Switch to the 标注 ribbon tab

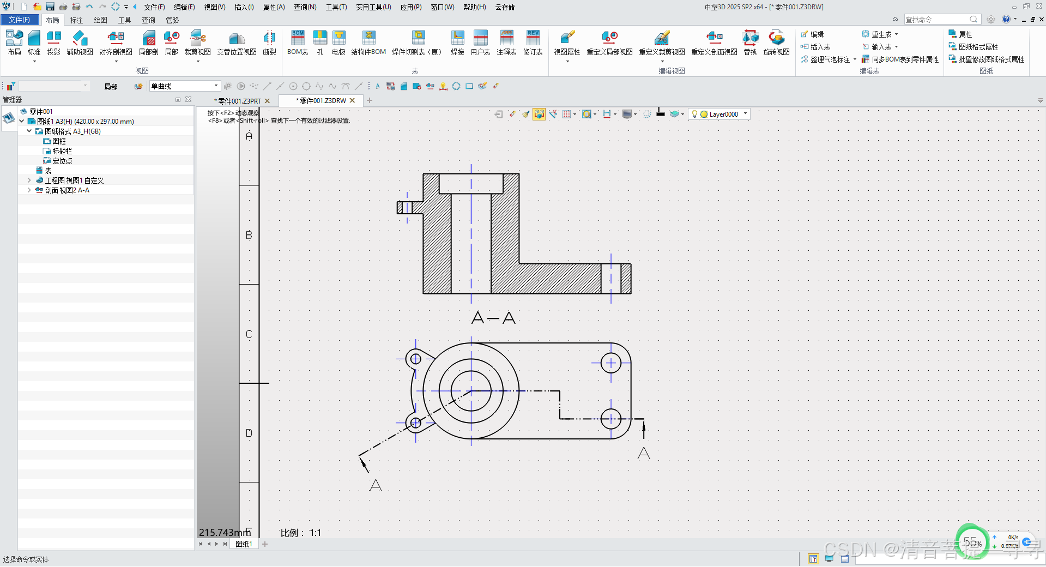pos(76,20)
